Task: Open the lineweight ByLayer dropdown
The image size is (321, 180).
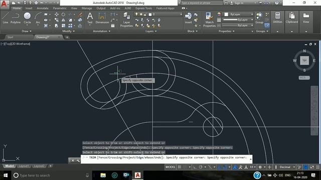Action: (x=238, y=20)
